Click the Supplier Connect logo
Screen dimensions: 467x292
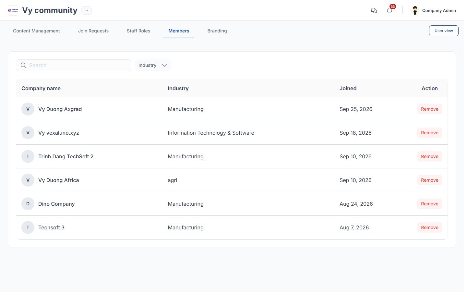[13, 10]
